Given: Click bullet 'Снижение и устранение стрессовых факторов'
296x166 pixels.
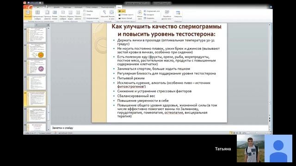Looking at the screenshot, I should tap(154, 91).
